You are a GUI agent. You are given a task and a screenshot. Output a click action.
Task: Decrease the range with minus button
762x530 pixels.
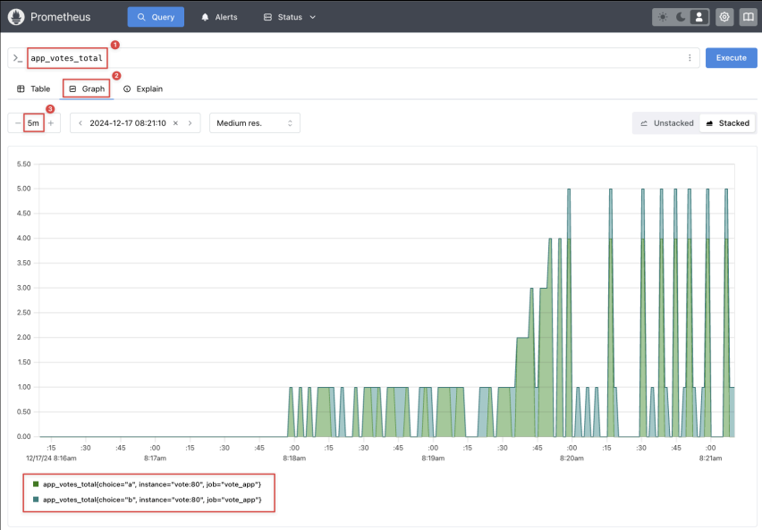tap(17, 123)
